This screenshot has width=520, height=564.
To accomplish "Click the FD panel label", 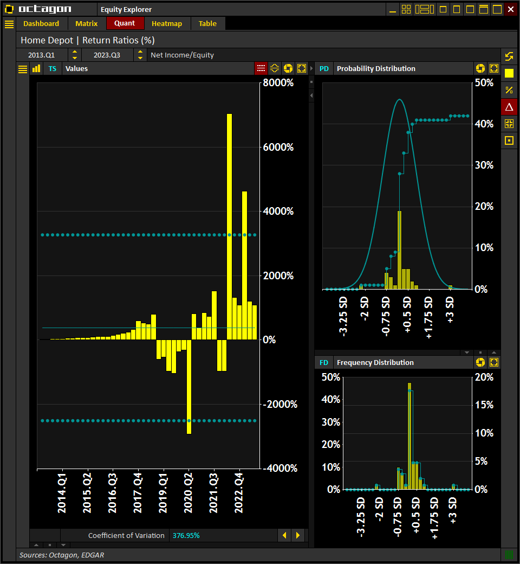I will tap(324, 363).
